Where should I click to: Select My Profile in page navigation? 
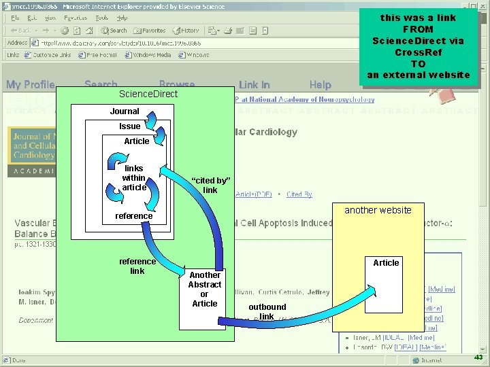pyautogui.click(x=31, y=84)
